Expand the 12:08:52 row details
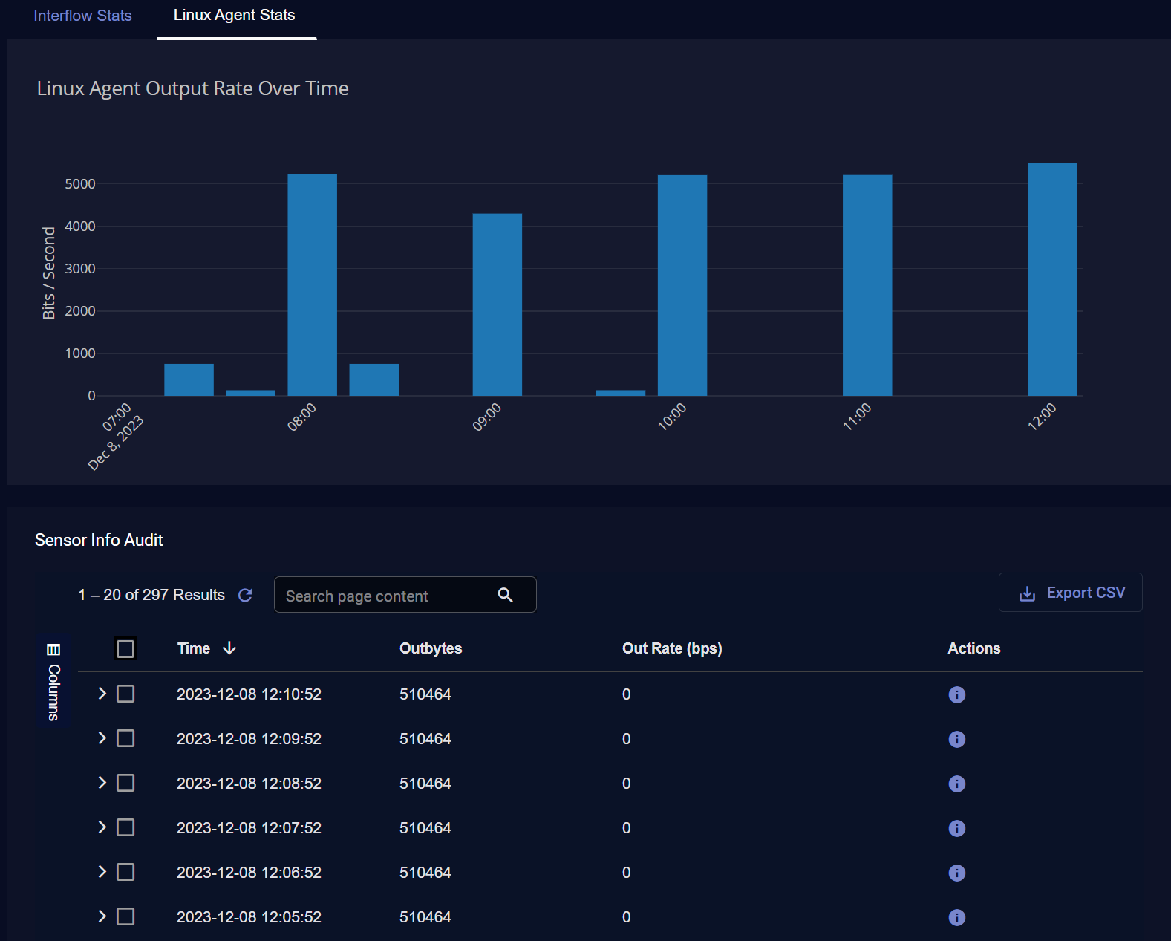The width and height of the screenshot is (1171, 941). point(102,783)
